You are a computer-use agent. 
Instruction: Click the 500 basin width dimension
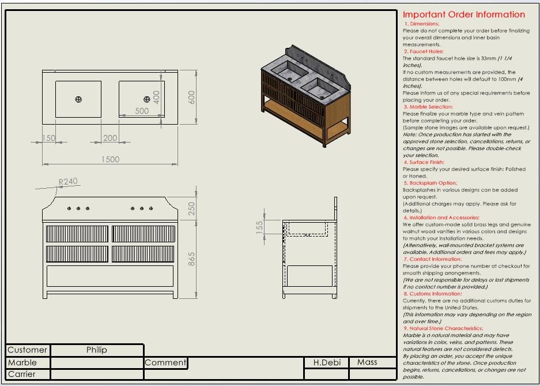click(x=142, y=111)
